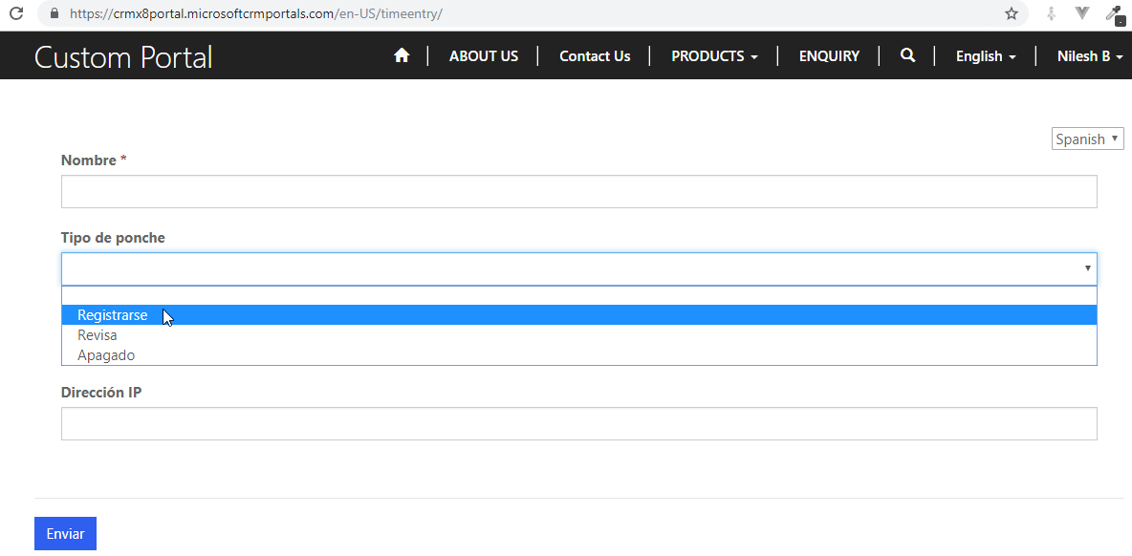Reload the page with the refresh icon
The image size is (1132, 556).
(16, 14)
